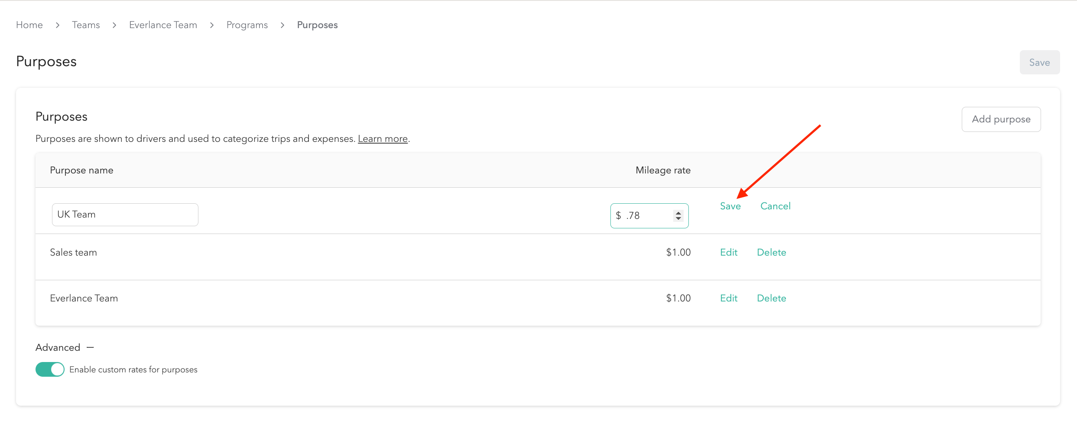1077x423 pixels.
Task: Edit the Sales team purpose
Action: (729, 253)
